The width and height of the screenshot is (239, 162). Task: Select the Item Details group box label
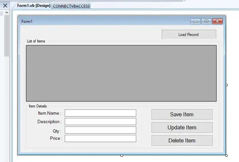point(38,106)
